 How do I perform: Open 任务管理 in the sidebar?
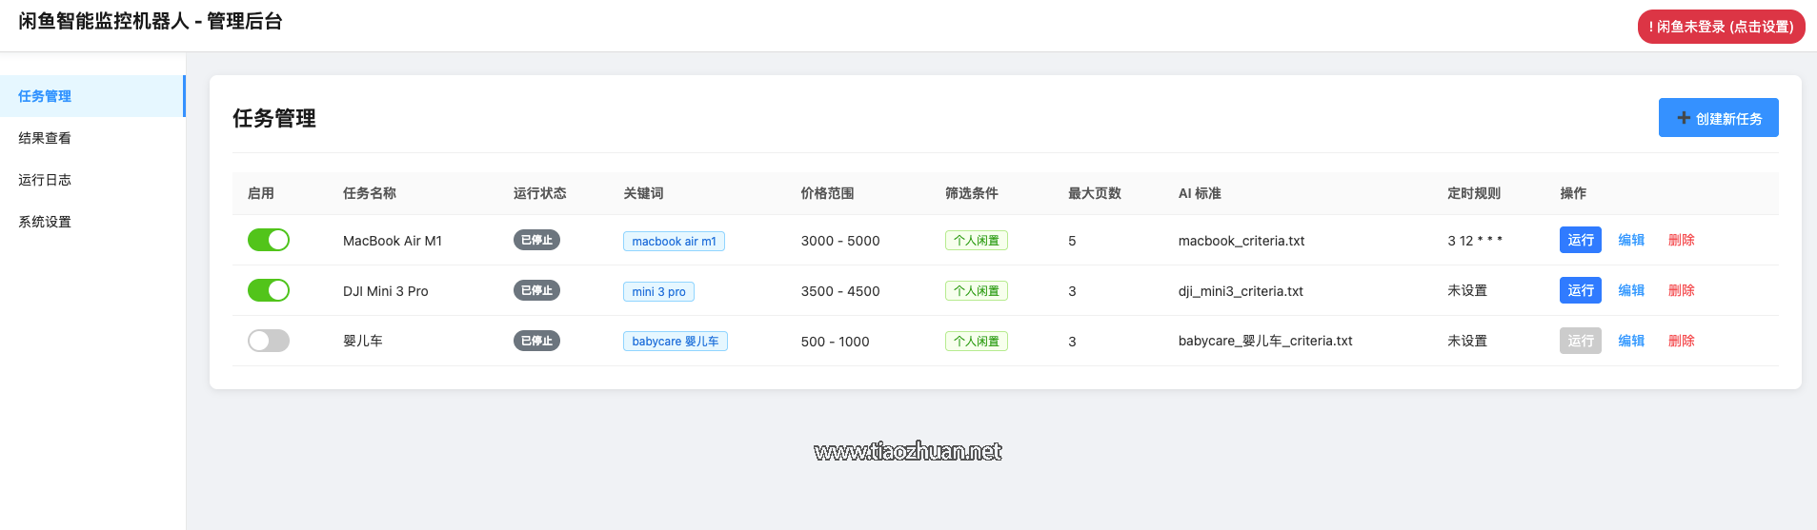click(92, 96)
